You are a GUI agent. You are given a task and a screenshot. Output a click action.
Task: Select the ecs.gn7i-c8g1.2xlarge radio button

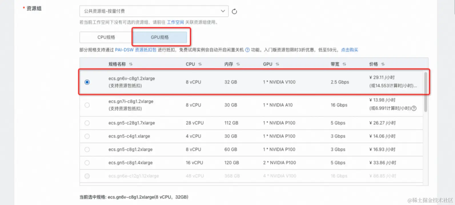[87, 105]
